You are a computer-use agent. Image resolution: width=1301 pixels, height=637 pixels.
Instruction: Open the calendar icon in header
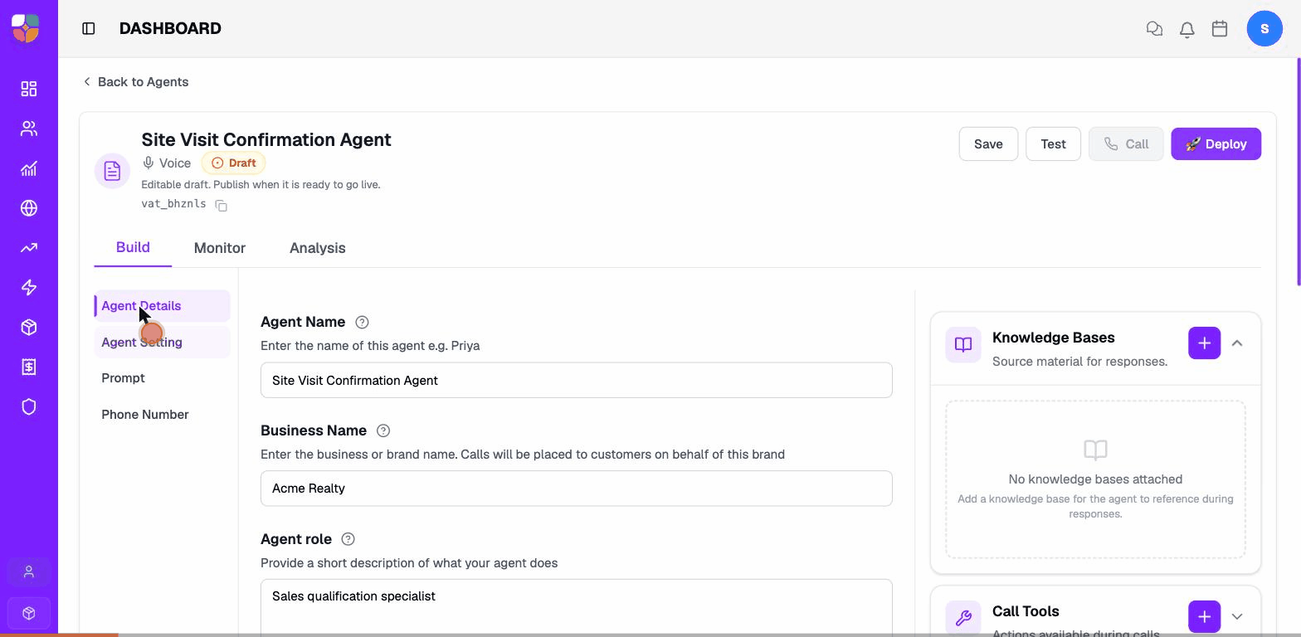pyautogui.click(x=1220, y=29)
